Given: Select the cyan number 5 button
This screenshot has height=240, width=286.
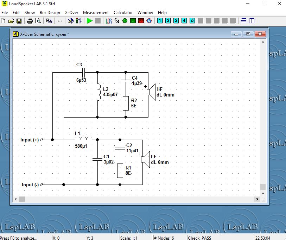Looking at the screenshot, I should click(192, 21).
